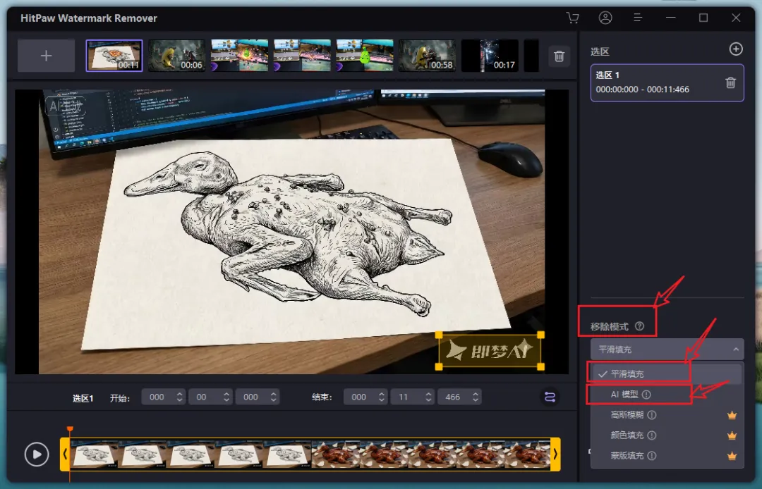Play the video preview

point(37,454)
